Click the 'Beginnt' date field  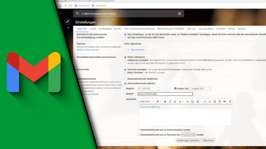pyautogui.click(x=148, y=89)
